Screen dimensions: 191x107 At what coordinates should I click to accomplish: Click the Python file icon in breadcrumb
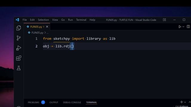29,33
